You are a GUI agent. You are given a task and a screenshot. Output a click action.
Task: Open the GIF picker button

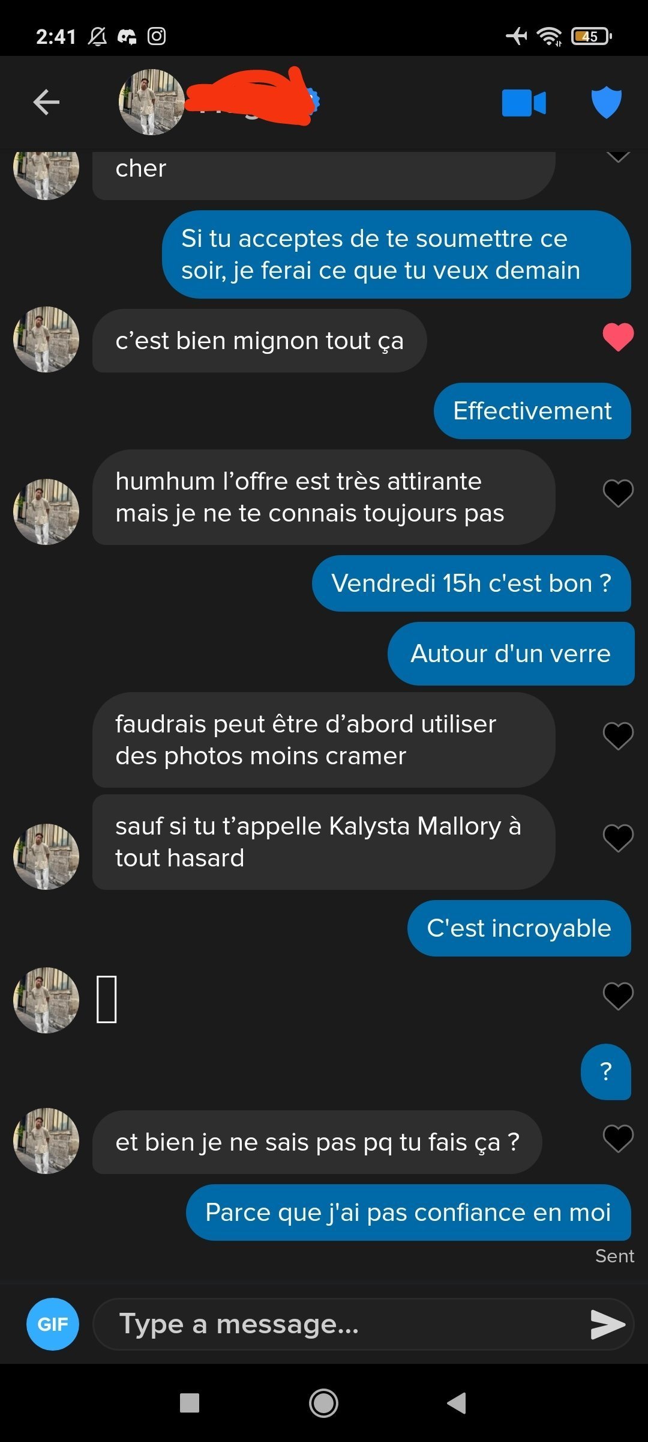click(53, 1324)
